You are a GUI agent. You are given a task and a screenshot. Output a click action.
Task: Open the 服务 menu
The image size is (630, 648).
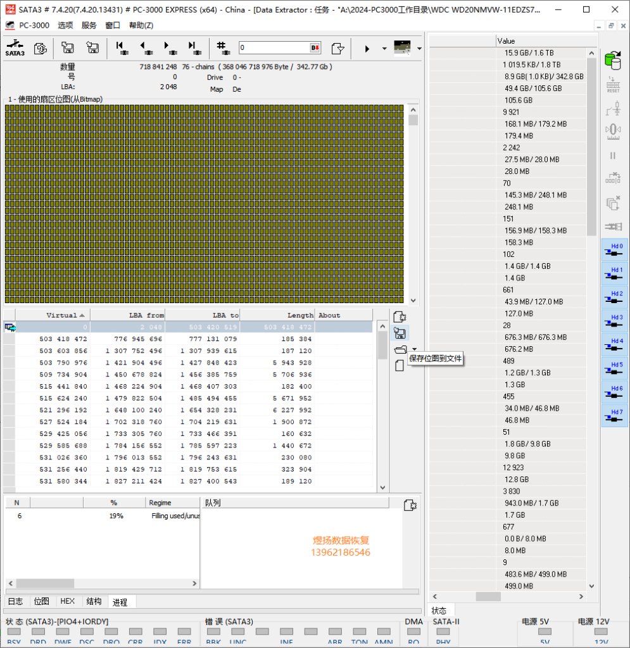[x=89, y=25]
